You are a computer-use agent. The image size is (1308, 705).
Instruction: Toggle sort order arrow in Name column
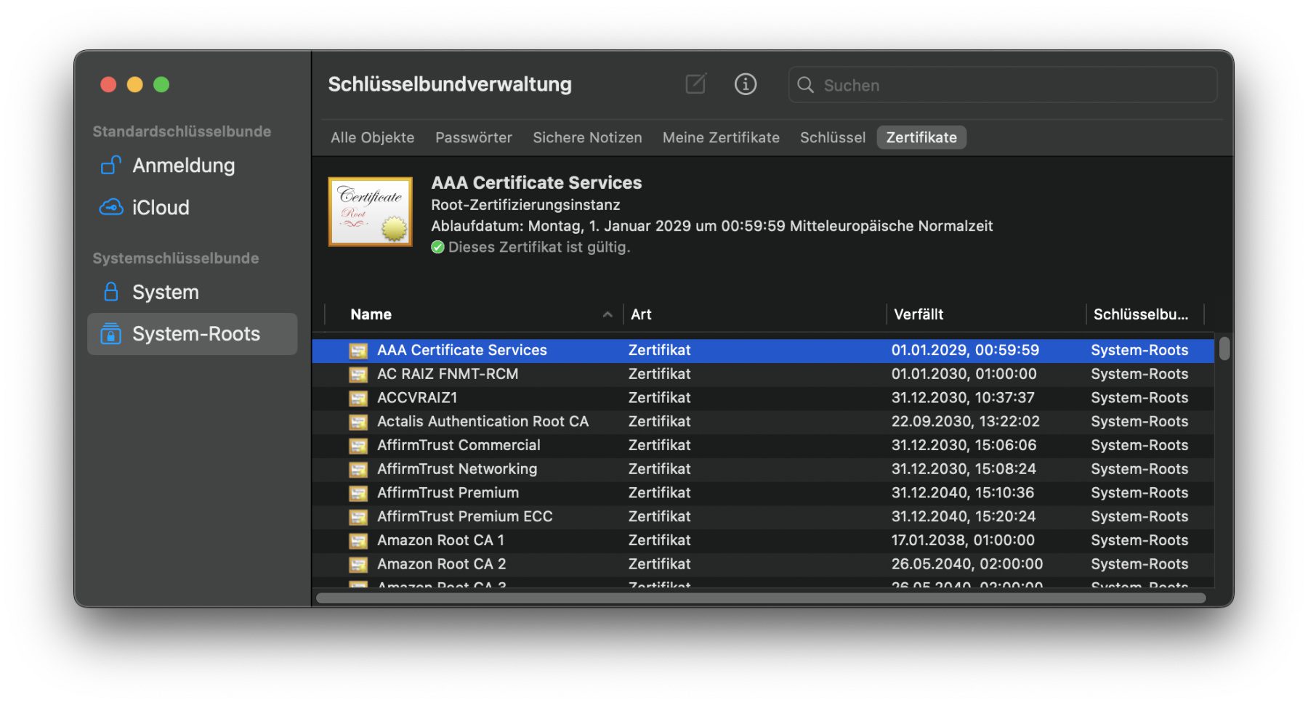(x=607, y=314)
